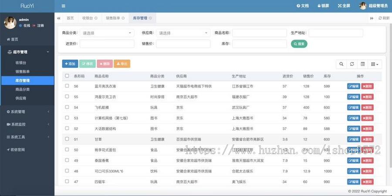Edit row 53 计算机网络

tap(354, 118)
